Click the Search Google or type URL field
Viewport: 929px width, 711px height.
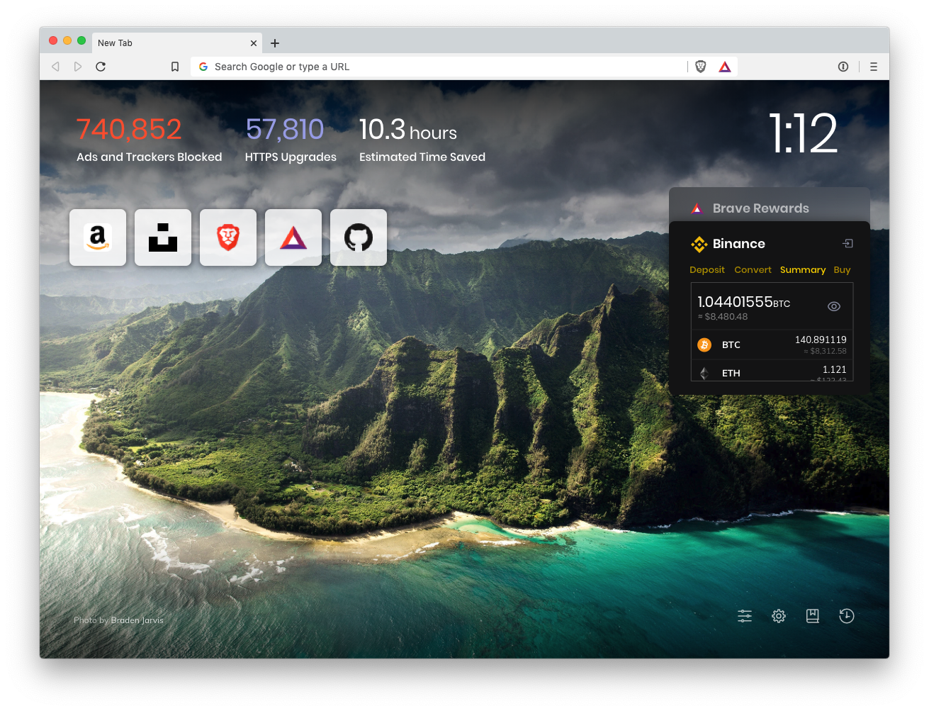(x=439, y=67)
